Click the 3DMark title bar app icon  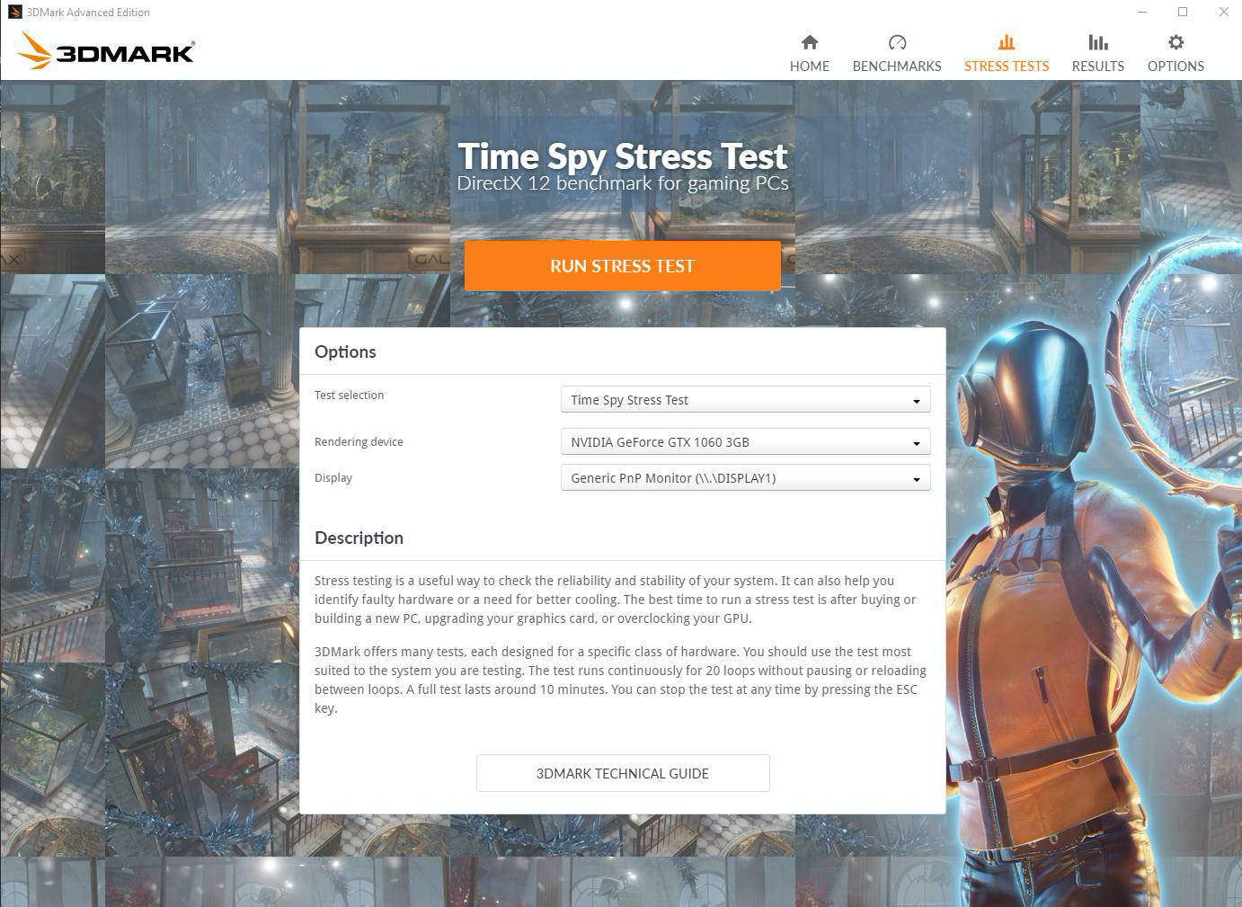coord(14,12)
